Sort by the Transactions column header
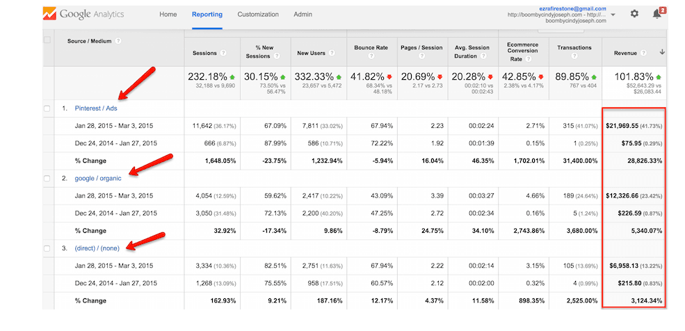The image size is (685, 331). 574,47
